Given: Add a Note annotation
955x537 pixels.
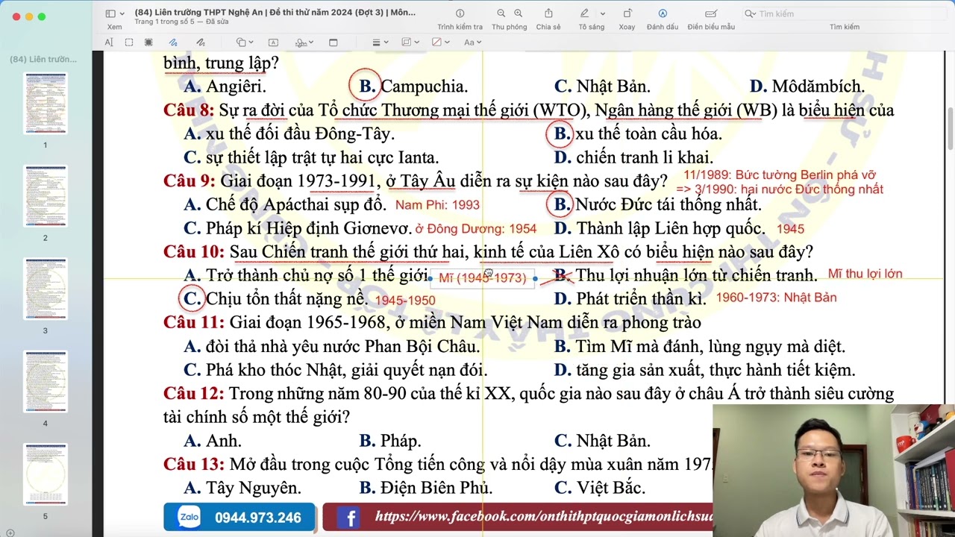Looking at the screenshot, I should coord(333,43).
